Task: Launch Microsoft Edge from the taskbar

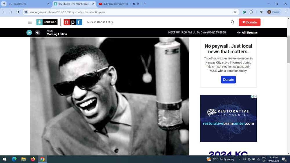Action: [x=14, y=159]
